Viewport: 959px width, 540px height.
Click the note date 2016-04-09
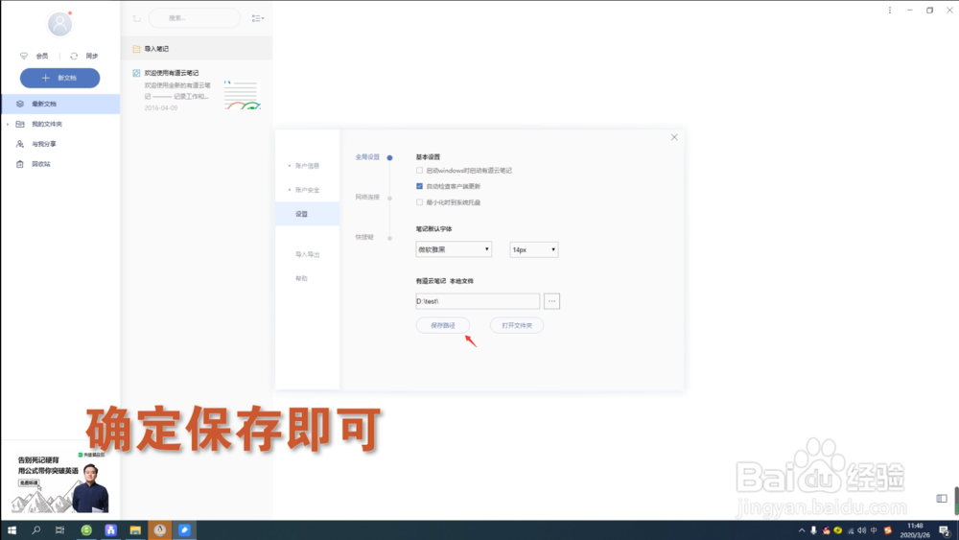pyautogui.click(x=161, y=108)
